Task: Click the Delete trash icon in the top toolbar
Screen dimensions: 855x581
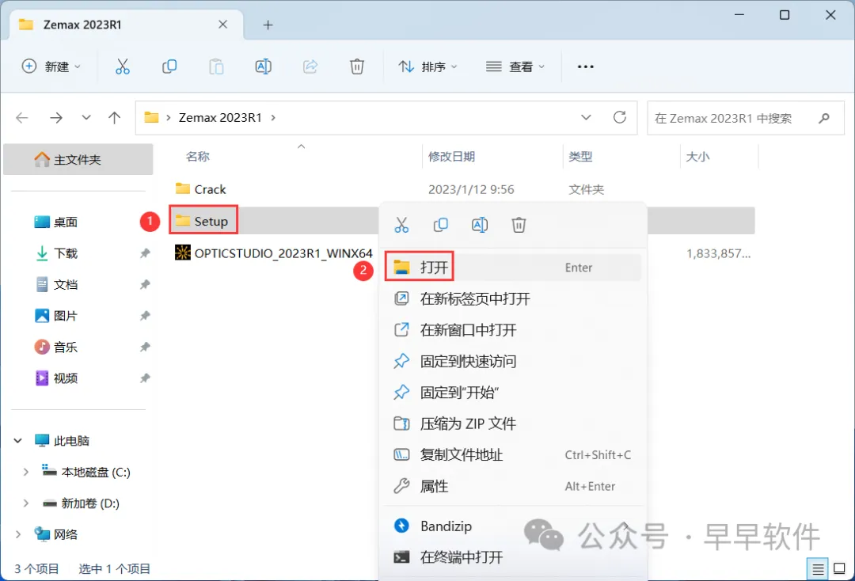Action: 356,66
